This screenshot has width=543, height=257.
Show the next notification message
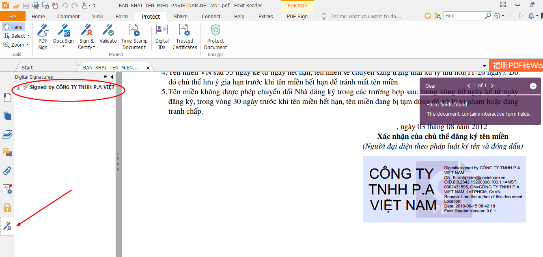(x=492, y=86)
